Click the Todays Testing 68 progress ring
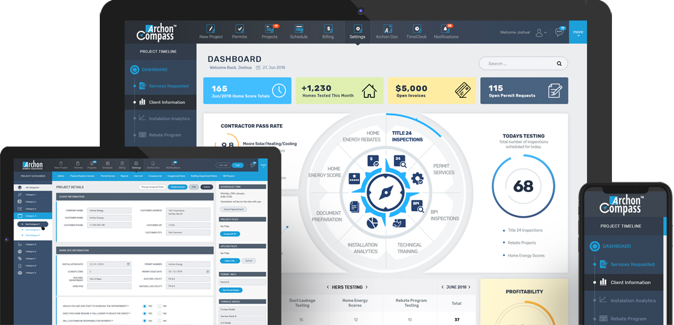674x325 pixels. [x=523, y=187]
